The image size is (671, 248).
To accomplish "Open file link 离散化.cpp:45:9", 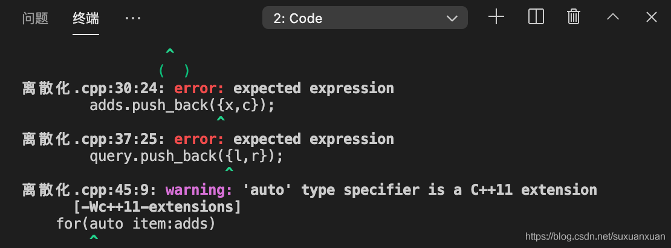I will click(x=89, y=190).
